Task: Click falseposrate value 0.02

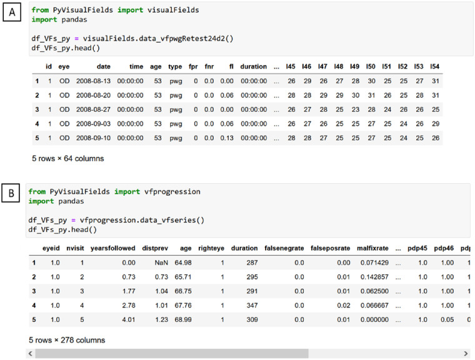Action: click(x=344, y=306)
